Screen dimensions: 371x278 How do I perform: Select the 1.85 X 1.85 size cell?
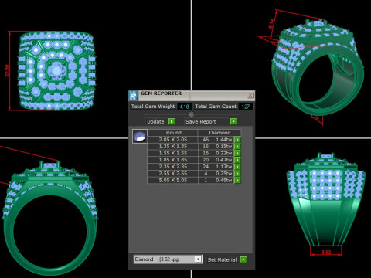(172, 160)
